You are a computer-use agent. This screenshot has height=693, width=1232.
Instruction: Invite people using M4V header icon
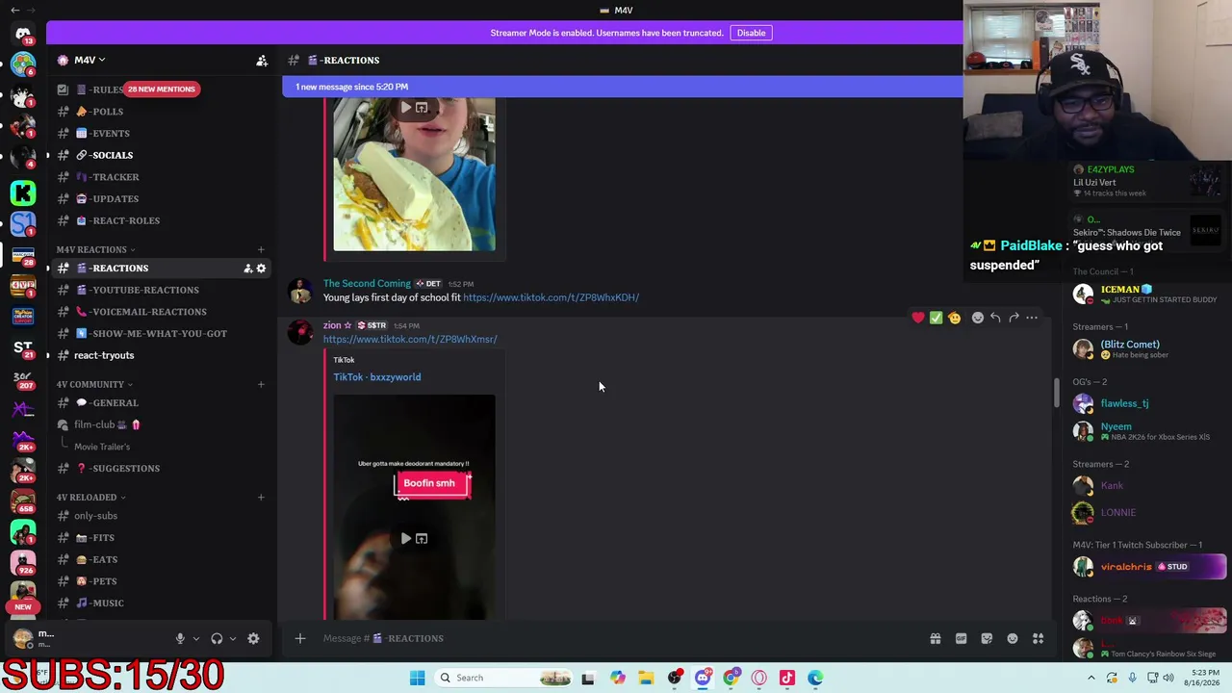tap(262, 61)
